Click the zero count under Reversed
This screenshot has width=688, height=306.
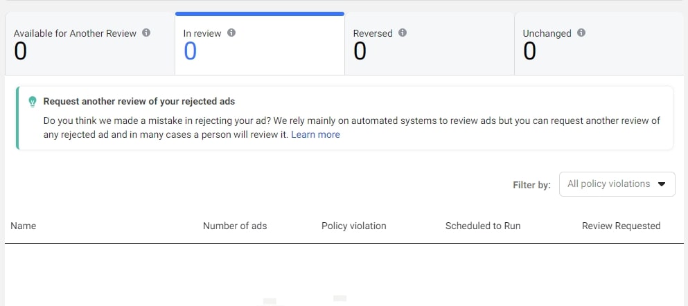(360, 51)
